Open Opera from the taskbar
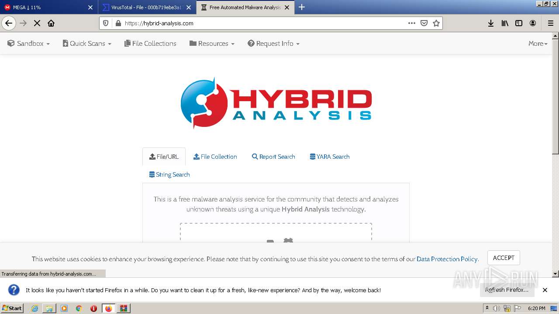Screen dimensions: 559x314 click(93, 308)
